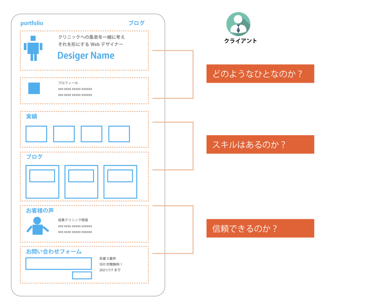Open the second thumbnail under 実績
The image size is (372, 305).
point(64,134)
